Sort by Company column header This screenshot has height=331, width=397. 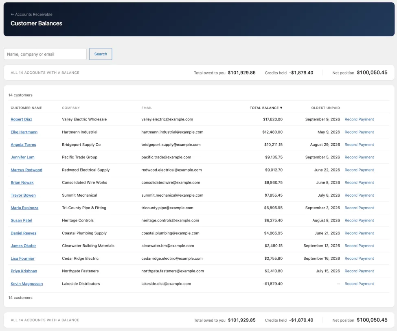pos(71,108)
